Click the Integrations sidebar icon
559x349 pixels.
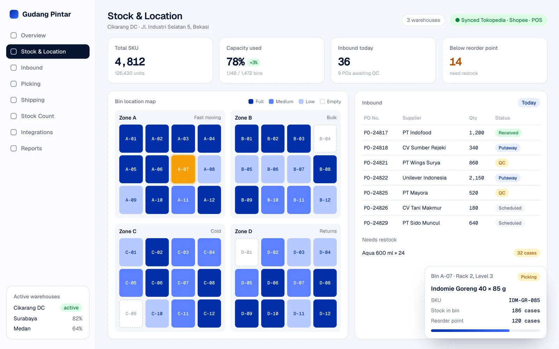click(14, 132)
